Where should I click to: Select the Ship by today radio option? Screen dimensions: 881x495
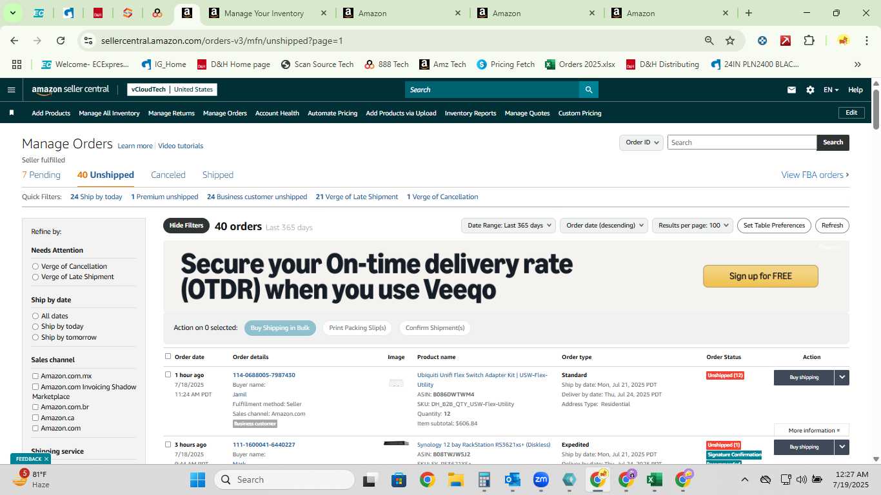(35, 326)
